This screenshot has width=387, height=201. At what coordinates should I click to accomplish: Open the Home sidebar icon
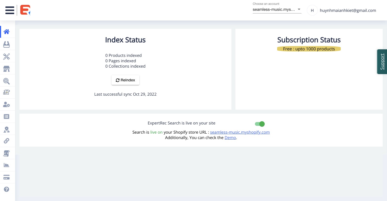click(x=6, y=32)
